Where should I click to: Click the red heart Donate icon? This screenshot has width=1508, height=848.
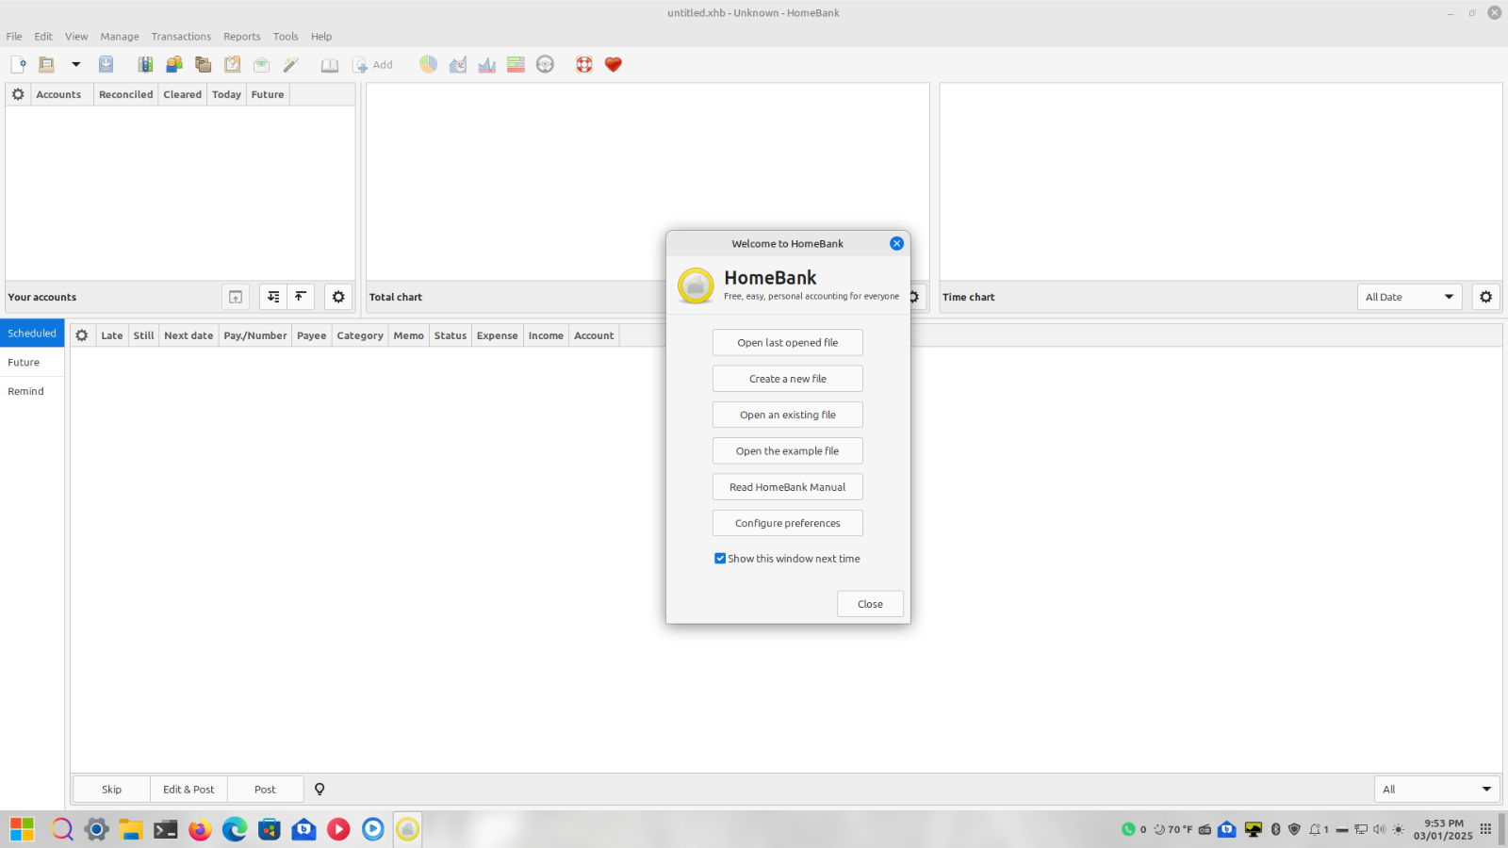coord(614,64)
